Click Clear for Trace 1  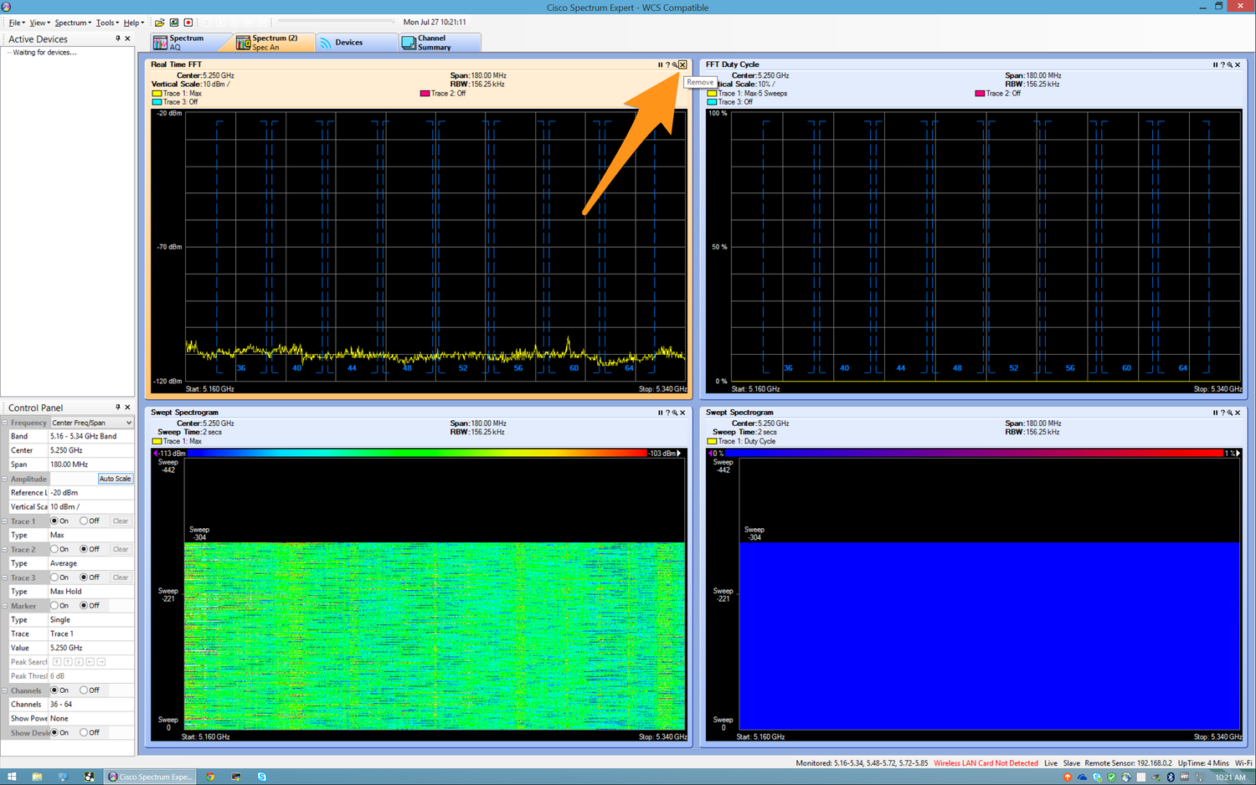point(121,521)
